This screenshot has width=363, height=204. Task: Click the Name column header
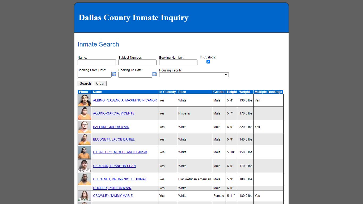click(x=125, y=92)
